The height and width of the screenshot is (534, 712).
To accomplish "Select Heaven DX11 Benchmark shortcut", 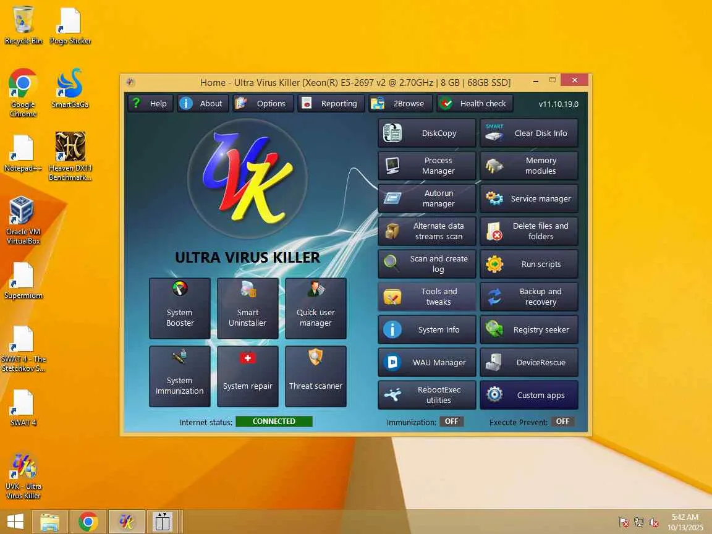I will [x=70, y=156].
